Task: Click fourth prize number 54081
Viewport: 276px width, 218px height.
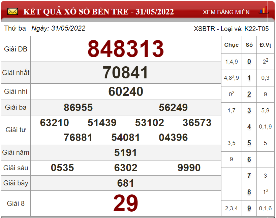Action: click(x=125, y=137)
